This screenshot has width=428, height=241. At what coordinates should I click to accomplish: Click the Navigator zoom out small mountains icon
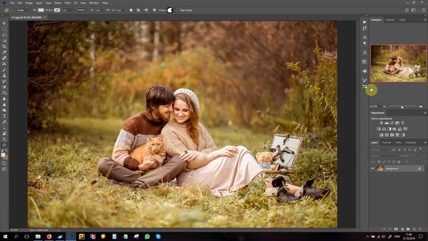pos(385,106)
